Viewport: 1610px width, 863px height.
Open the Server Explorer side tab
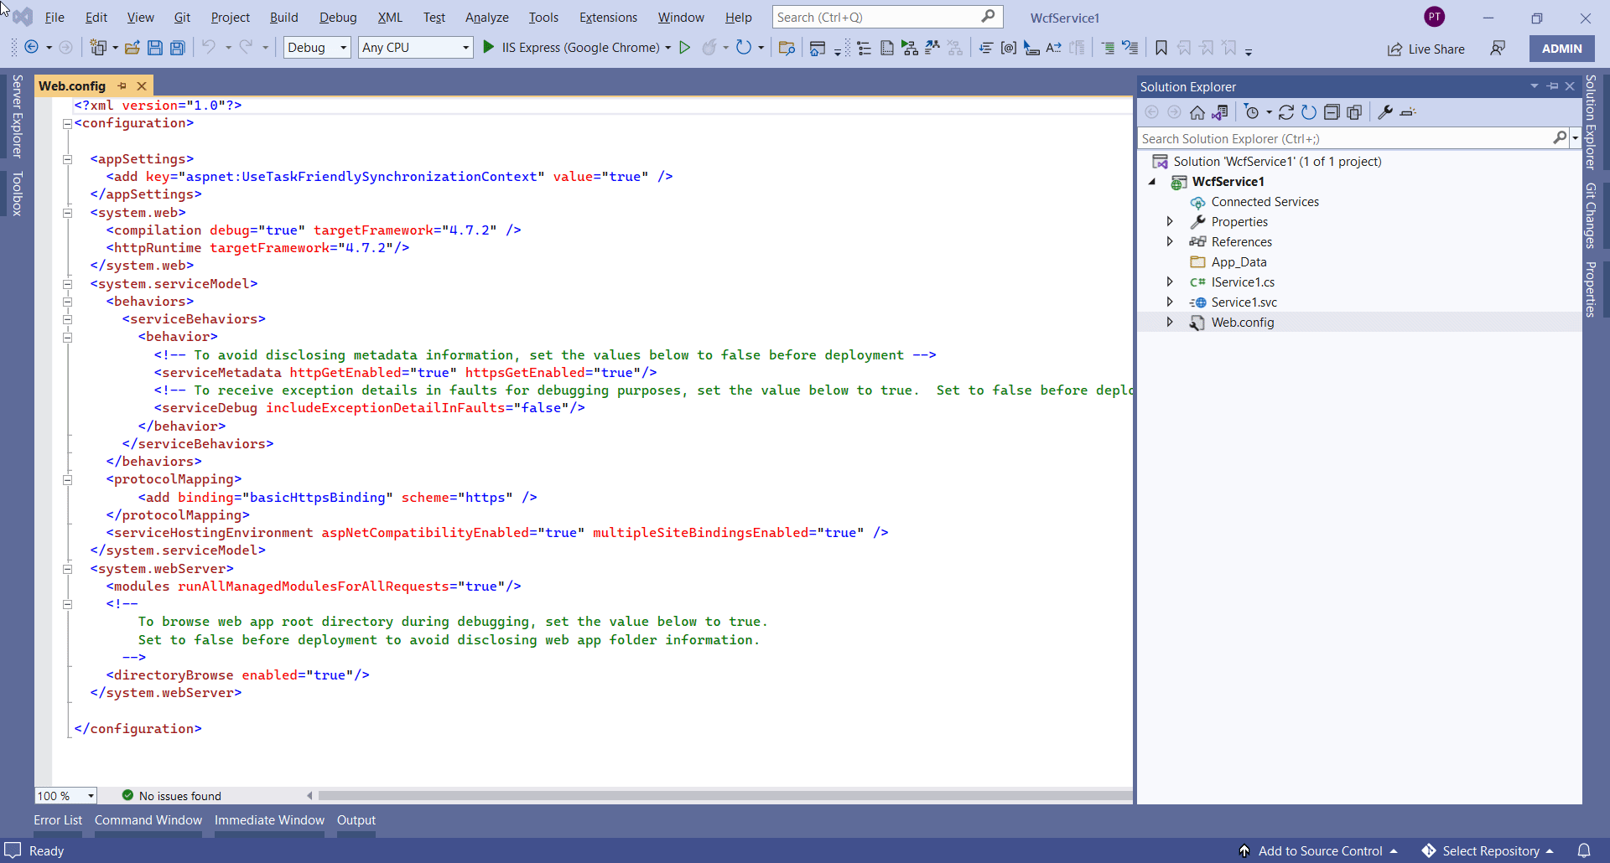[x=17, y=116]
